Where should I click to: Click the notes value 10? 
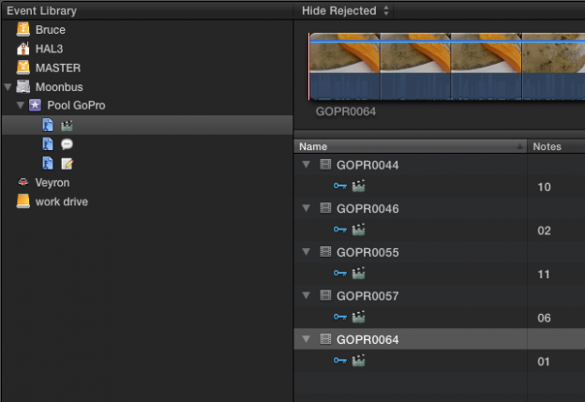coord(544,186)
